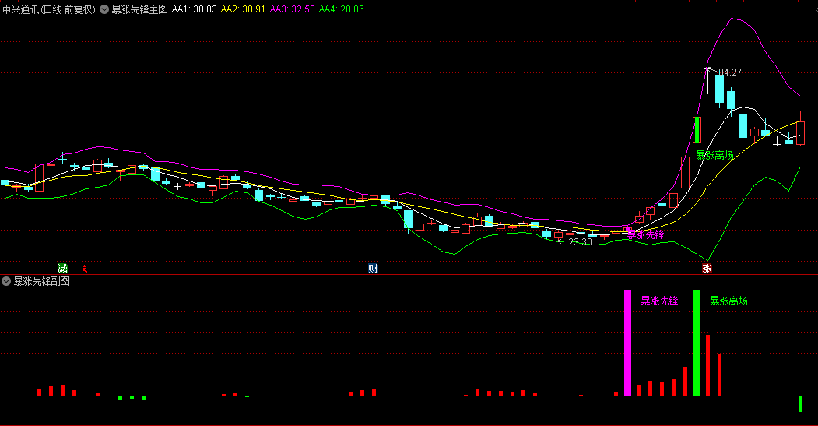The height and width of the screenshot is (426, 818).
Task: Click the red S signal icon
Action: (85, 269)
